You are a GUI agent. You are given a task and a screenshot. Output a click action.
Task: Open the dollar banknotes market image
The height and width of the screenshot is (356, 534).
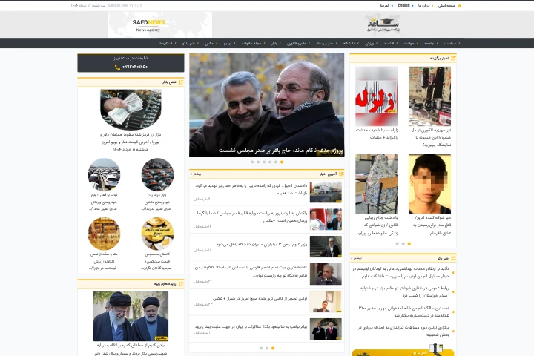pyautogui.click(x=131, y=110)
